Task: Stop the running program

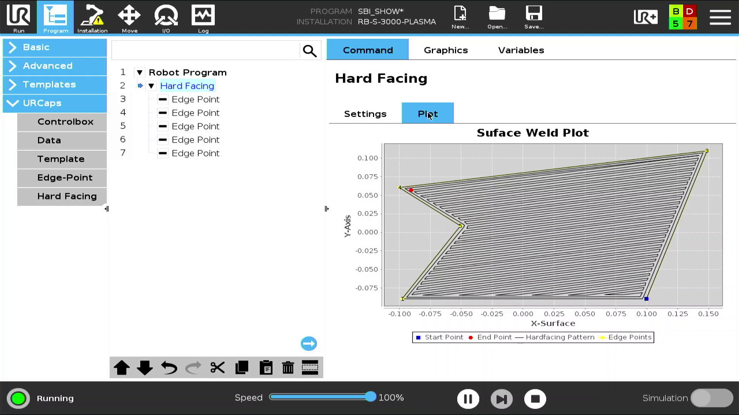Action: tap(535, 399)
